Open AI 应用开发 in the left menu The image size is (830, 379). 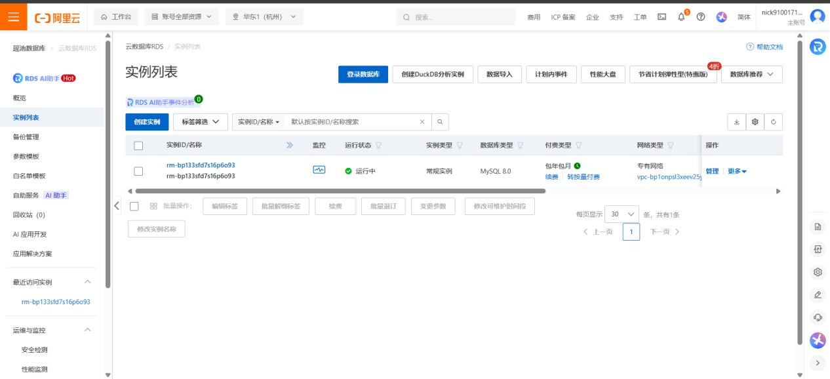coord(30,234)
